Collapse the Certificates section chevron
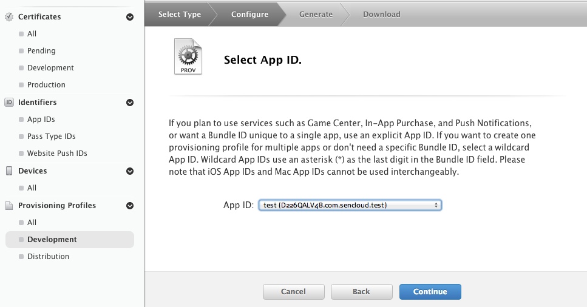 [x=130, y=18]
